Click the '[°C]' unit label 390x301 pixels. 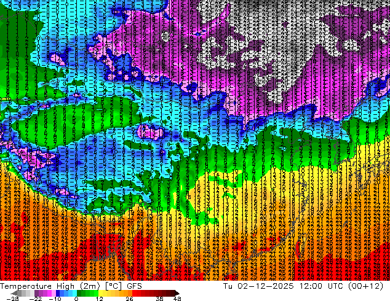113,286
